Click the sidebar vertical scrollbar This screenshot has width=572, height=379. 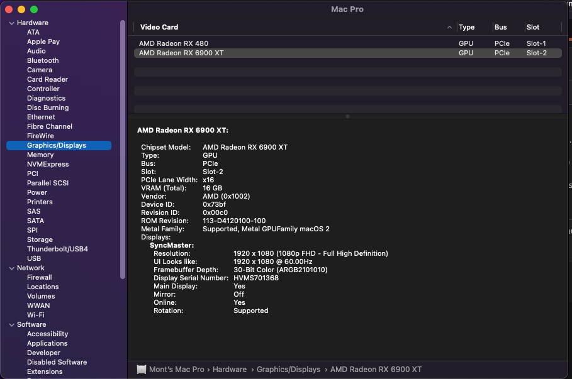pos(123,150)
